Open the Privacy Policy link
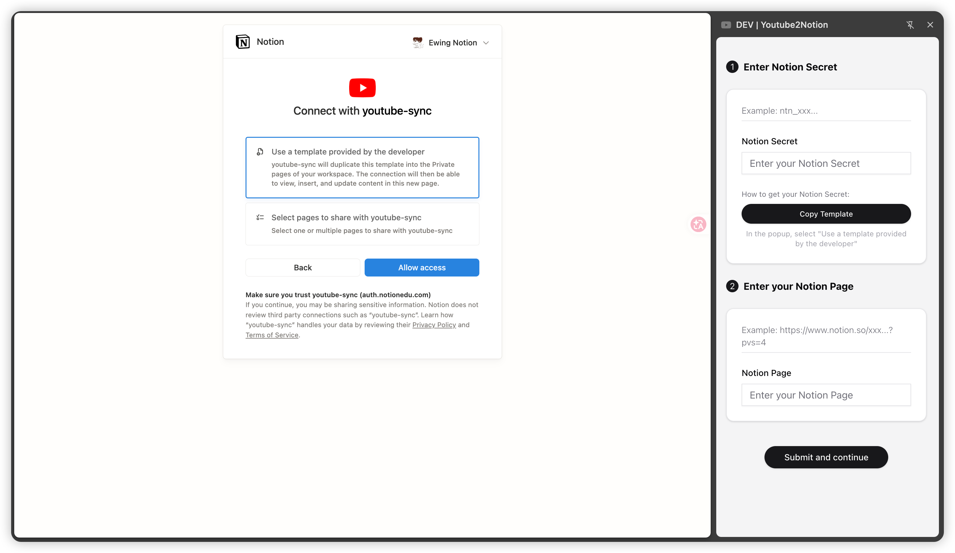 [x=434, y=325]
